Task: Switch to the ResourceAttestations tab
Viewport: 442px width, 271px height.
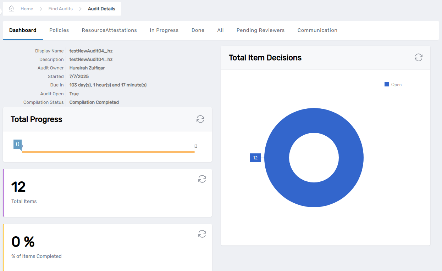Action: (109, 30)
